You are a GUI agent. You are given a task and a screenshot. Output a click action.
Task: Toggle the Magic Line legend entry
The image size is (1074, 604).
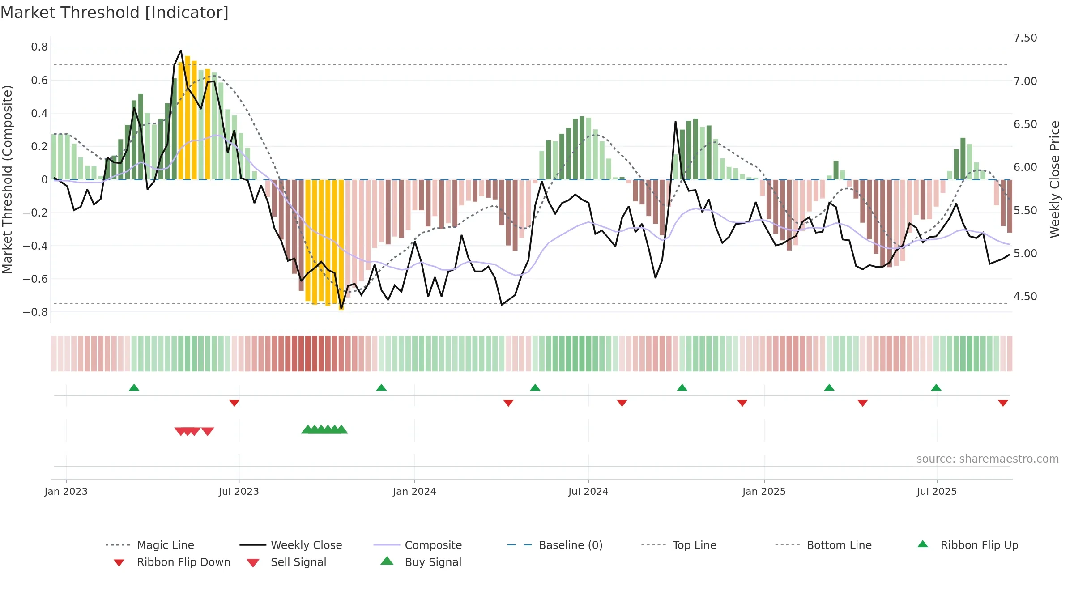click(150, 545)
